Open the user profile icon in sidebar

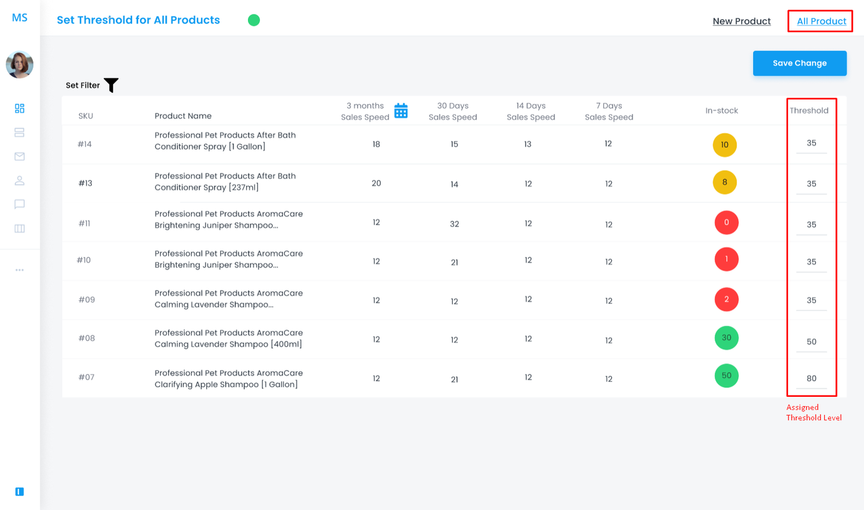(x=20, y=180)
